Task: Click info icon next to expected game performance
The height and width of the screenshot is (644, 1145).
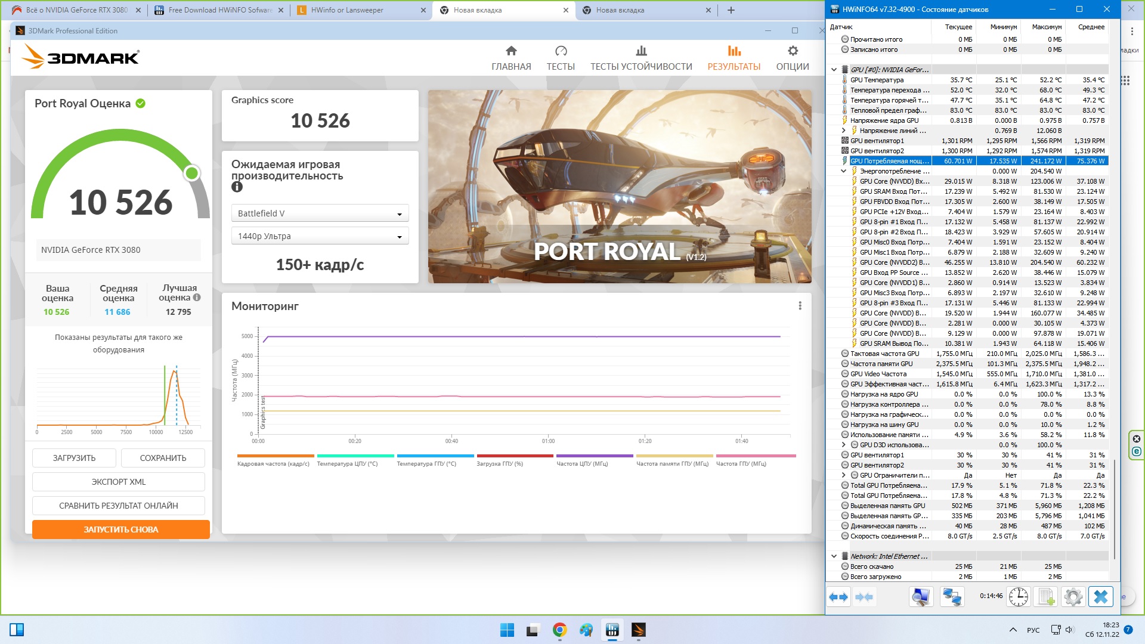Action: coord(237,187)
